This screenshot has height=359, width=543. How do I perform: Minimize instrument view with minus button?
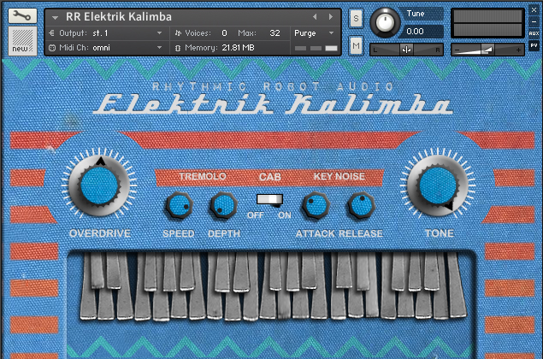pos(534,22)
